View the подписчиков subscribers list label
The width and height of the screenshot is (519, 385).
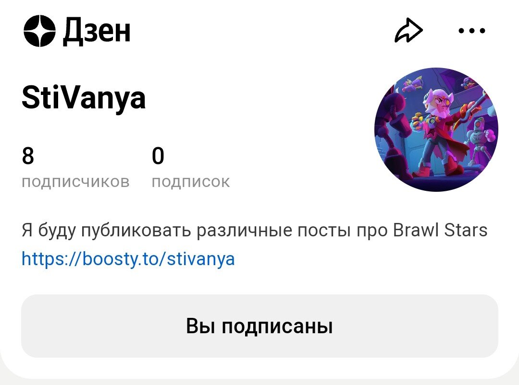(x=75, y=182)
